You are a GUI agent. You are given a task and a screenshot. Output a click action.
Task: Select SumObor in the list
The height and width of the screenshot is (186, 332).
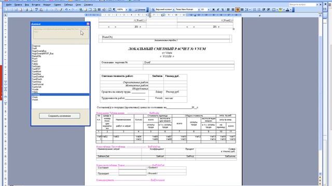point(36,74)
